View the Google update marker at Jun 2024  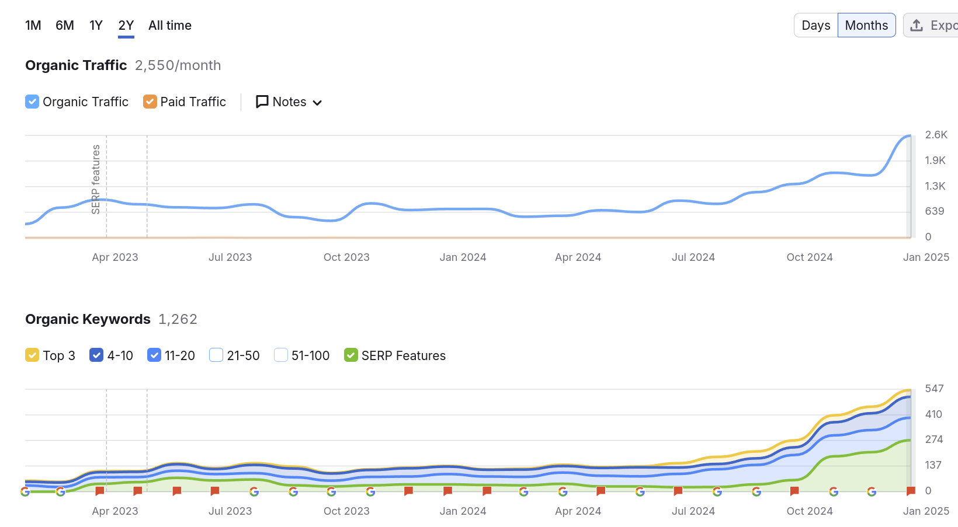(640, 491)
